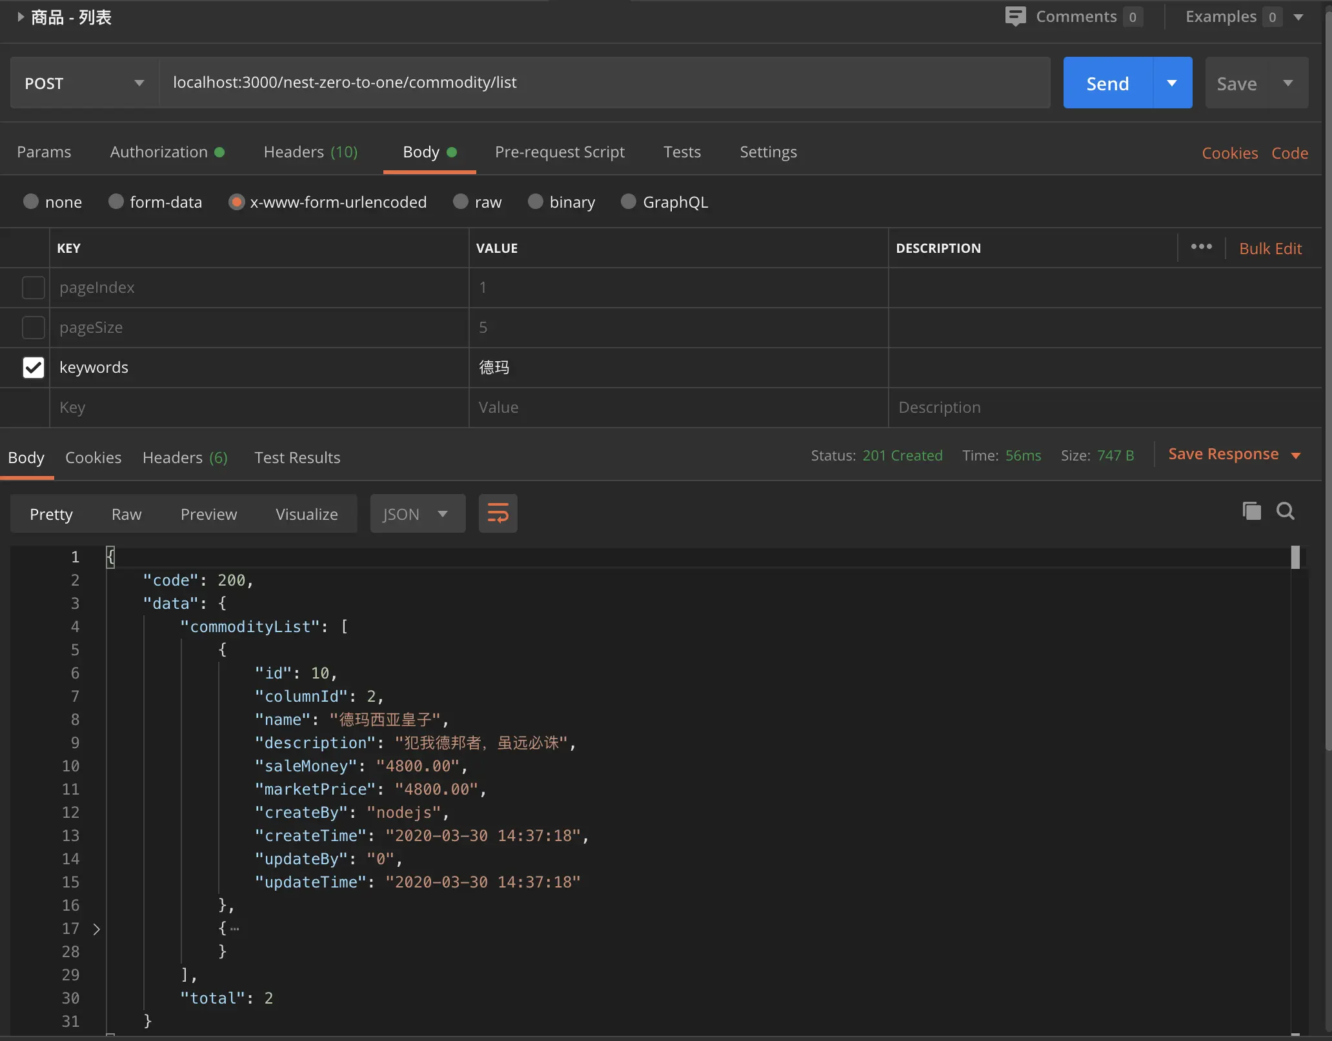Copy the response with the clipboard icon

coord(1251,511)
